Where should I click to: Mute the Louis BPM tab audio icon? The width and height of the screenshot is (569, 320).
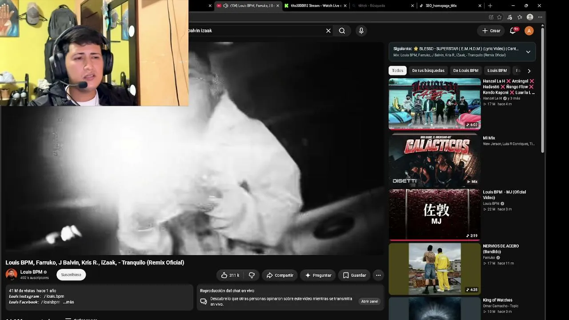(225, 6)
